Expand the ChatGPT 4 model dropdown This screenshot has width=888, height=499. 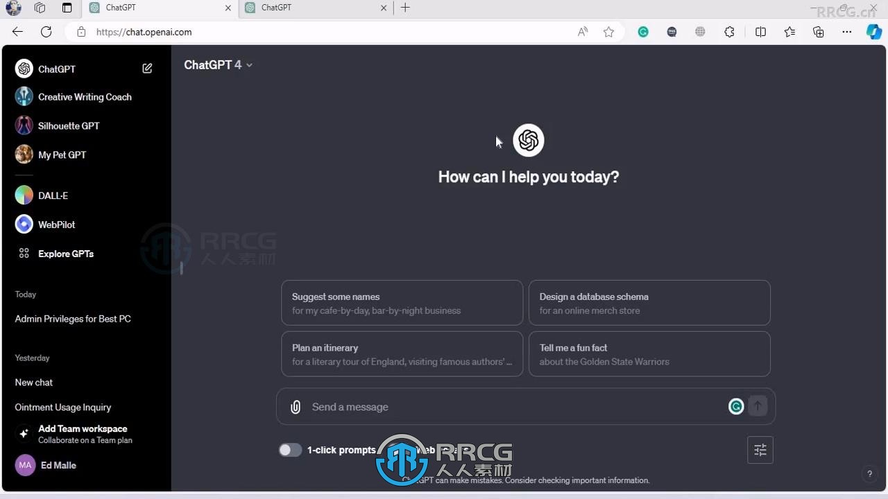pos(218,64)
